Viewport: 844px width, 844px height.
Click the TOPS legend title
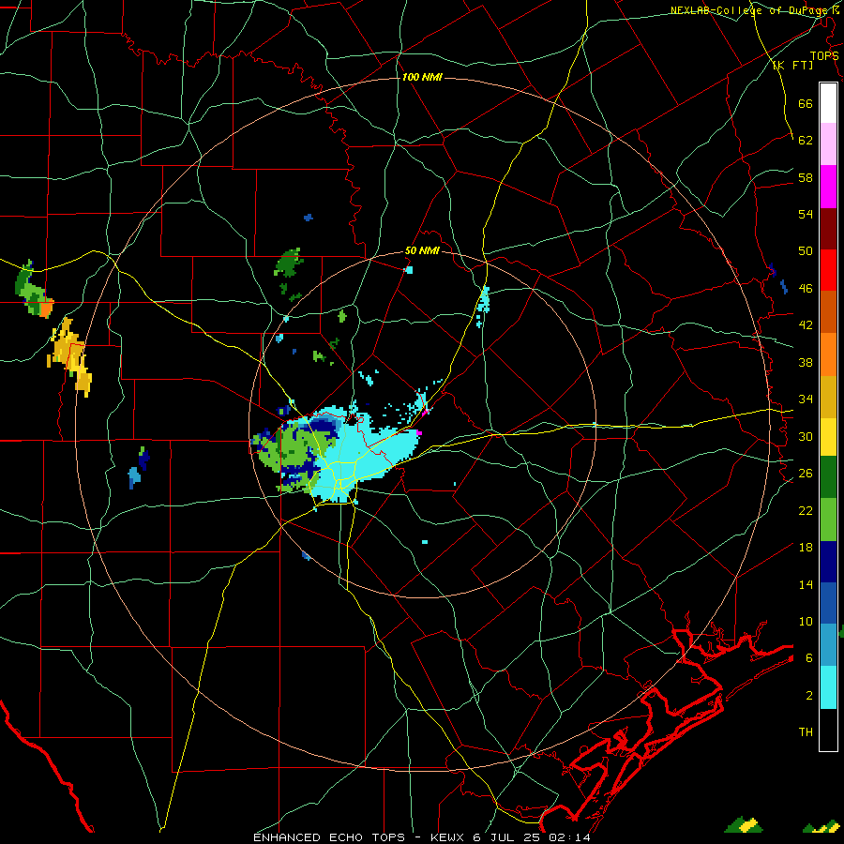coord(824,55)
